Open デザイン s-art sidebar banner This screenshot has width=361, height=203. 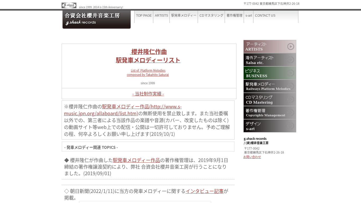click(270, 126)
